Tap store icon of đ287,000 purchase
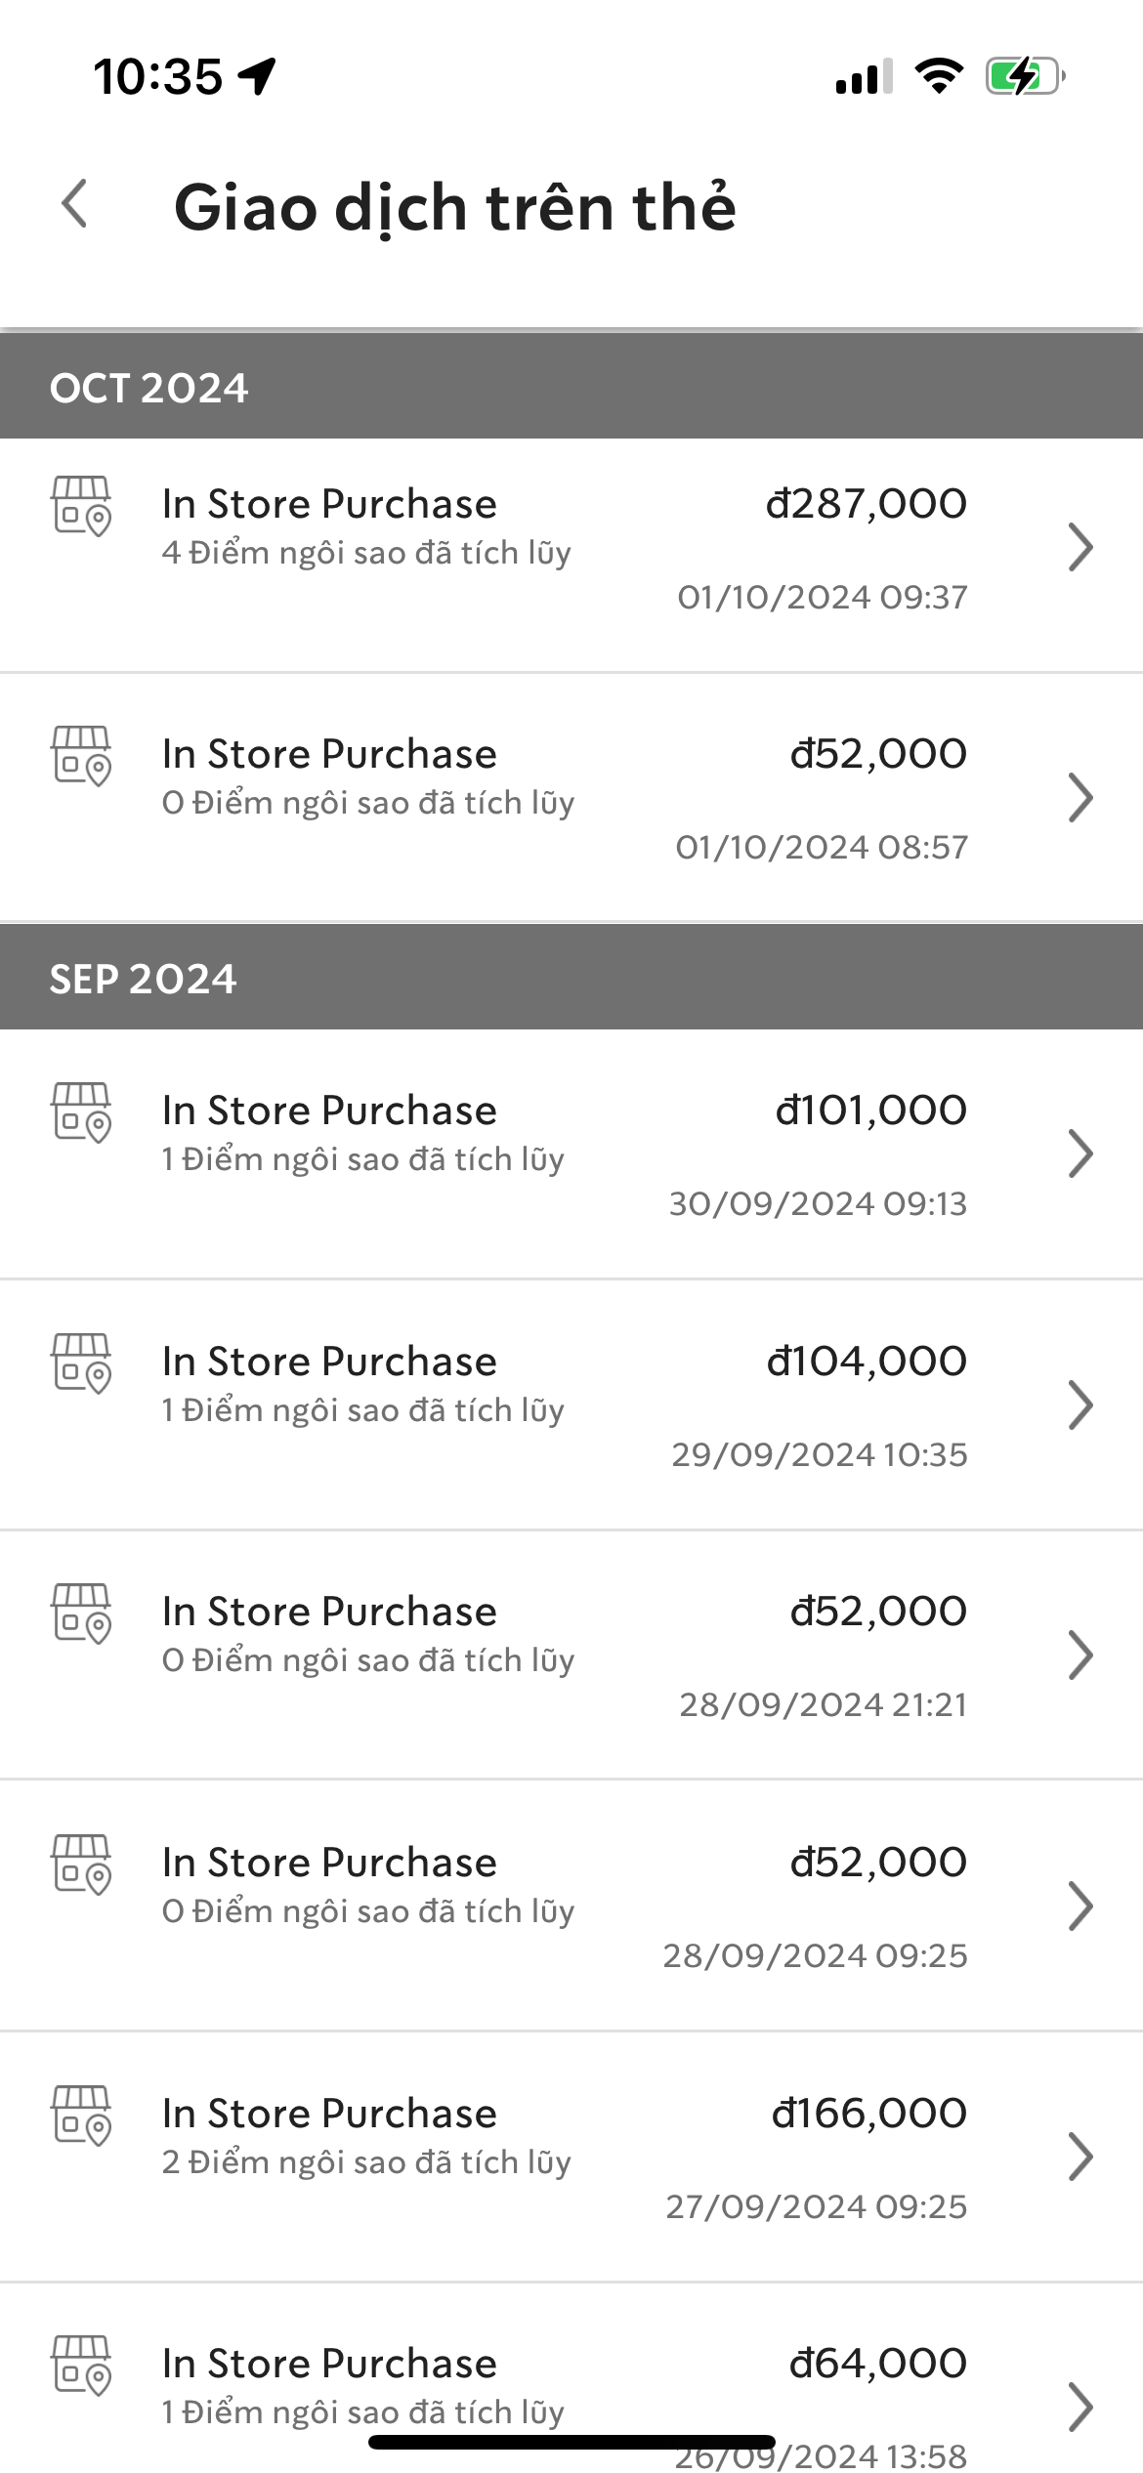The image size is (1143, 2473). (81, 506)
